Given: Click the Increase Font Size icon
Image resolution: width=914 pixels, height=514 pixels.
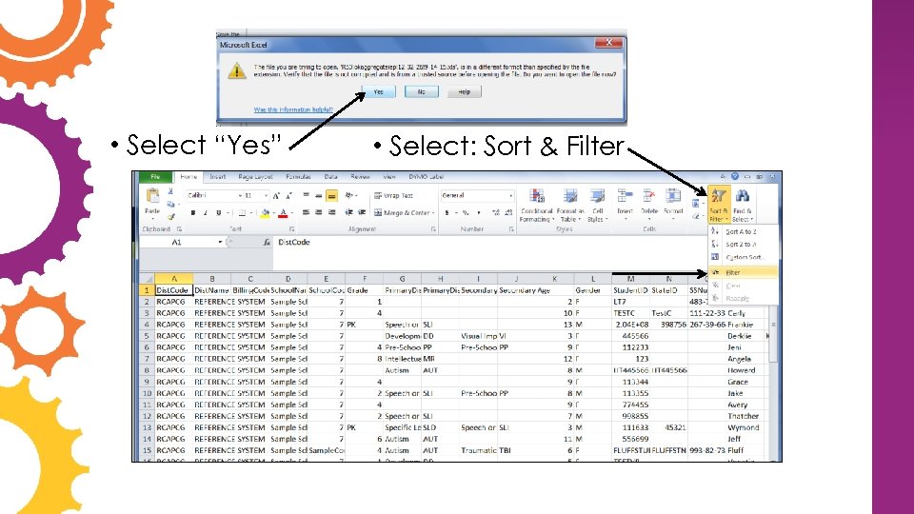Looking at the screenshot, I should pos(276,196).
